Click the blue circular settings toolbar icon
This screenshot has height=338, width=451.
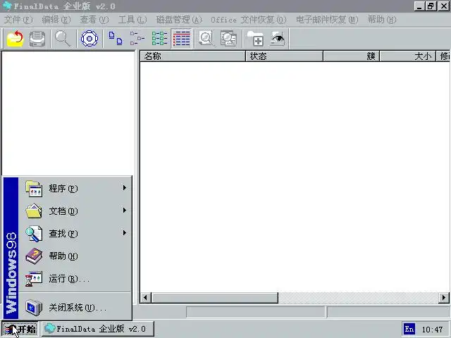(x=89, y=38)
